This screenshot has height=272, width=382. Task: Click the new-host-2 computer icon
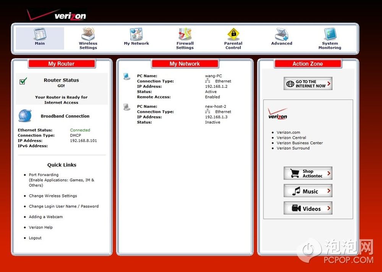click(x=127, y=107)
